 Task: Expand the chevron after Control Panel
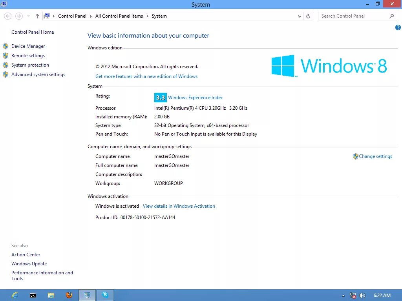(x=91, y=16)
